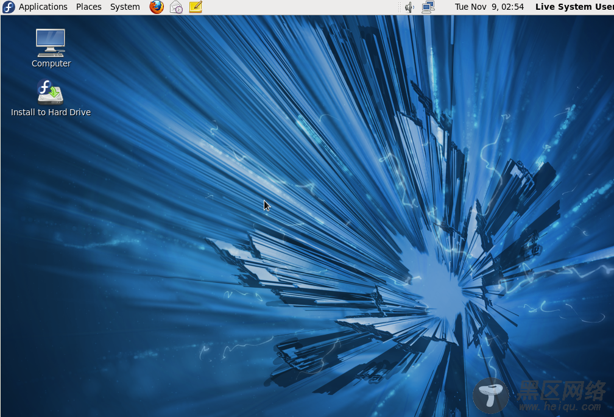Image resolution: width=614 pixels, height=417 pixels.
Task: Open the Live System User menu
Action: coord(574,7)
